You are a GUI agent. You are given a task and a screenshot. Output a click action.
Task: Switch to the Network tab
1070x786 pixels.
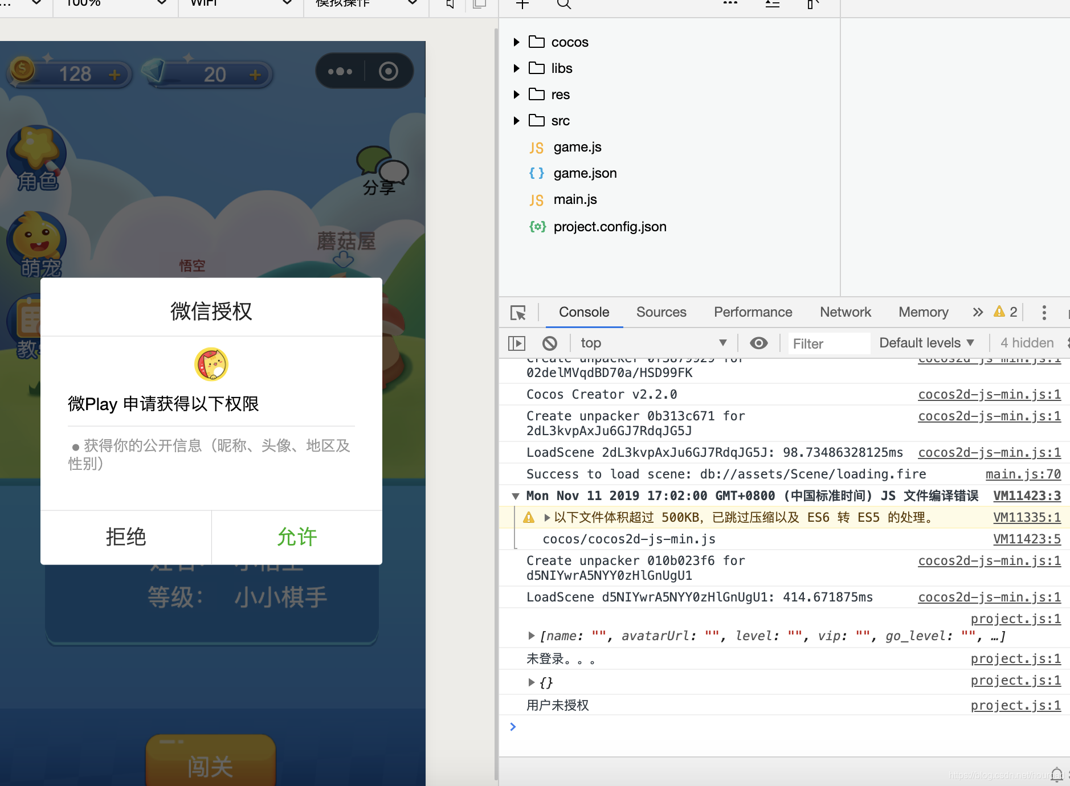point(844,312)
